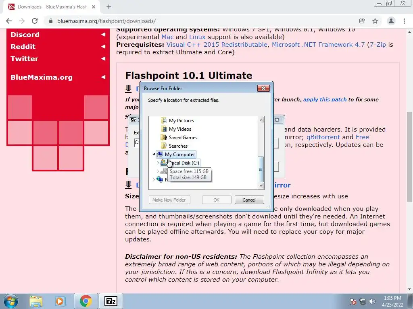This screenshot has width=413, height=309.
Task: Close the Browse For Folder dialog
Action: click(x=263, y=88)
